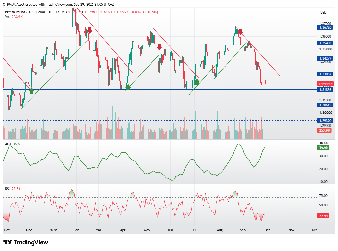Select the 1.34277 price level label
This screenshot has width=338, height=251.
click(x=325, y=58)
